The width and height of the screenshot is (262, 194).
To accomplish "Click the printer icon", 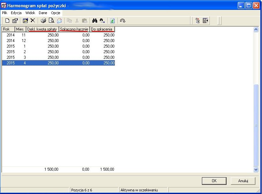I will coord(43,21).
